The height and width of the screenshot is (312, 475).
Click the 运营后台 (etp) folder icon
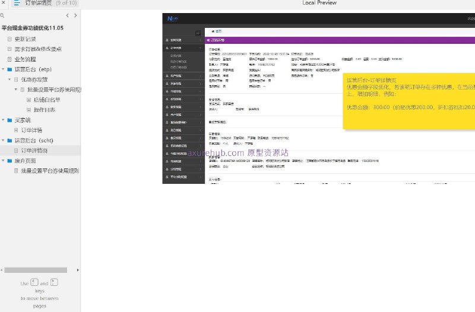tap(9, 69)
